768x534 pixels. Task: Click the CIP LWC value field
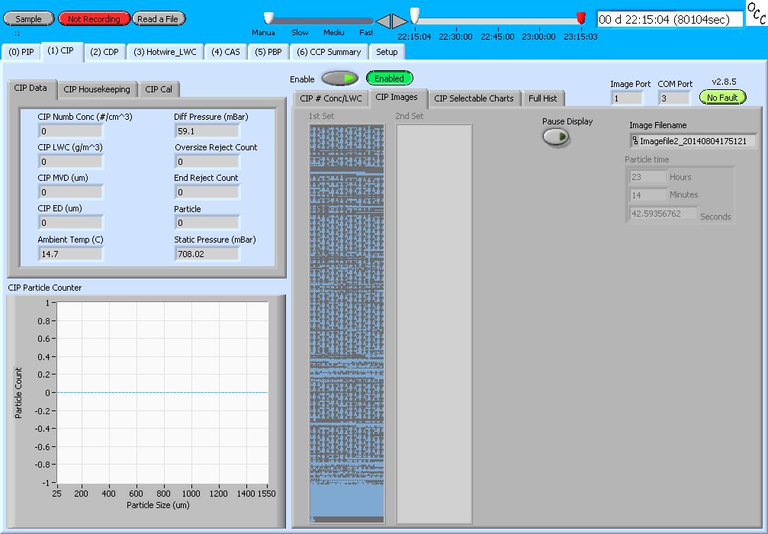pyautogui.click(x=70, y=161)
